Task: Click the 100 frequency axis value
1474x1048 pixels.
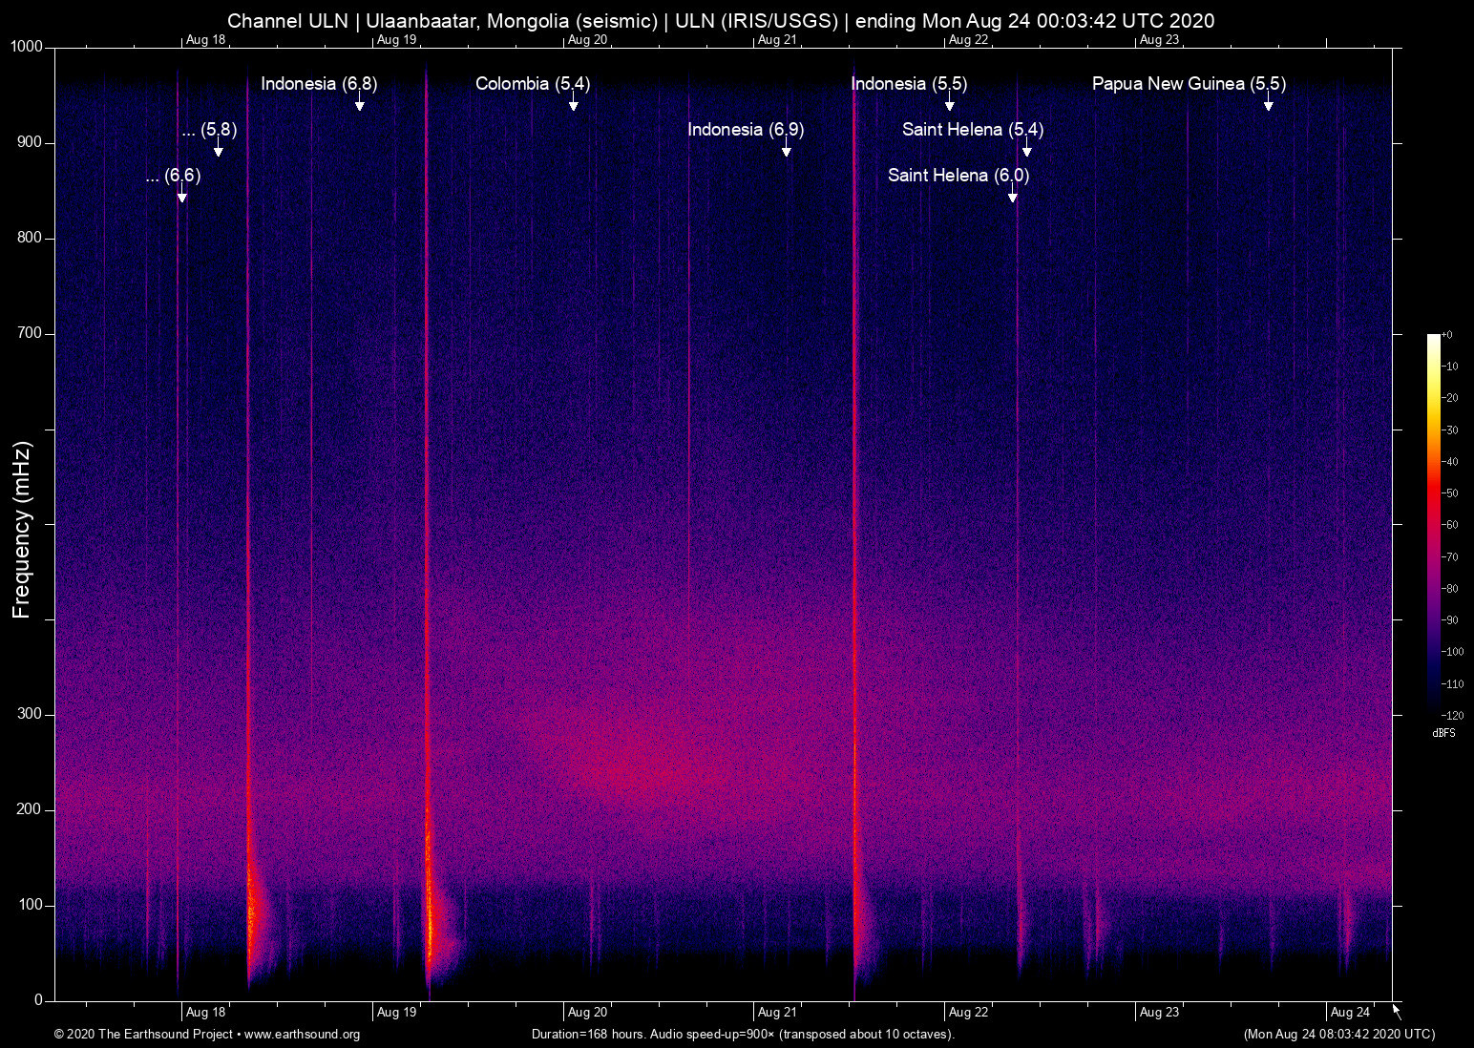Action: tap(30, 906)
